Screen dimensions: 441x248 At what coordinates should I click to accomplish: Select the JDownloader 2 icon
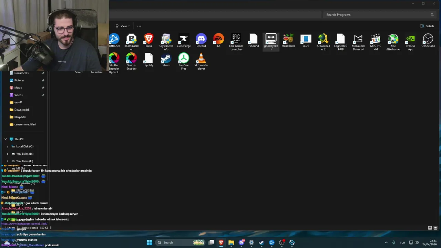click(323, 42)
